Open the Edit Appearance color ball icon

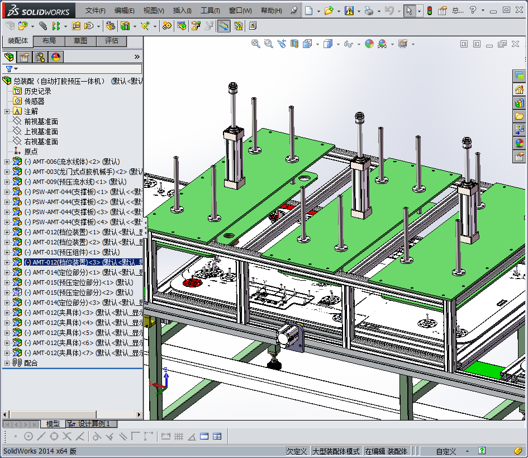tap(369, 44)
